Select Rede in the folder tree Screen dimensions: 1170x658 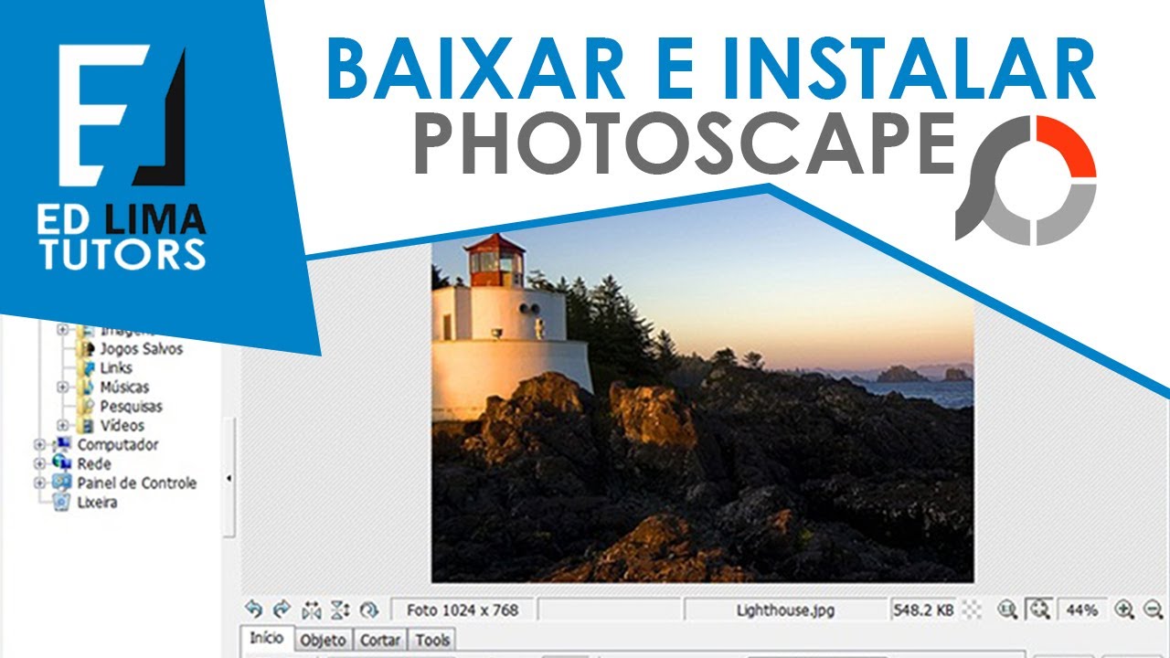tap(94, 464)
